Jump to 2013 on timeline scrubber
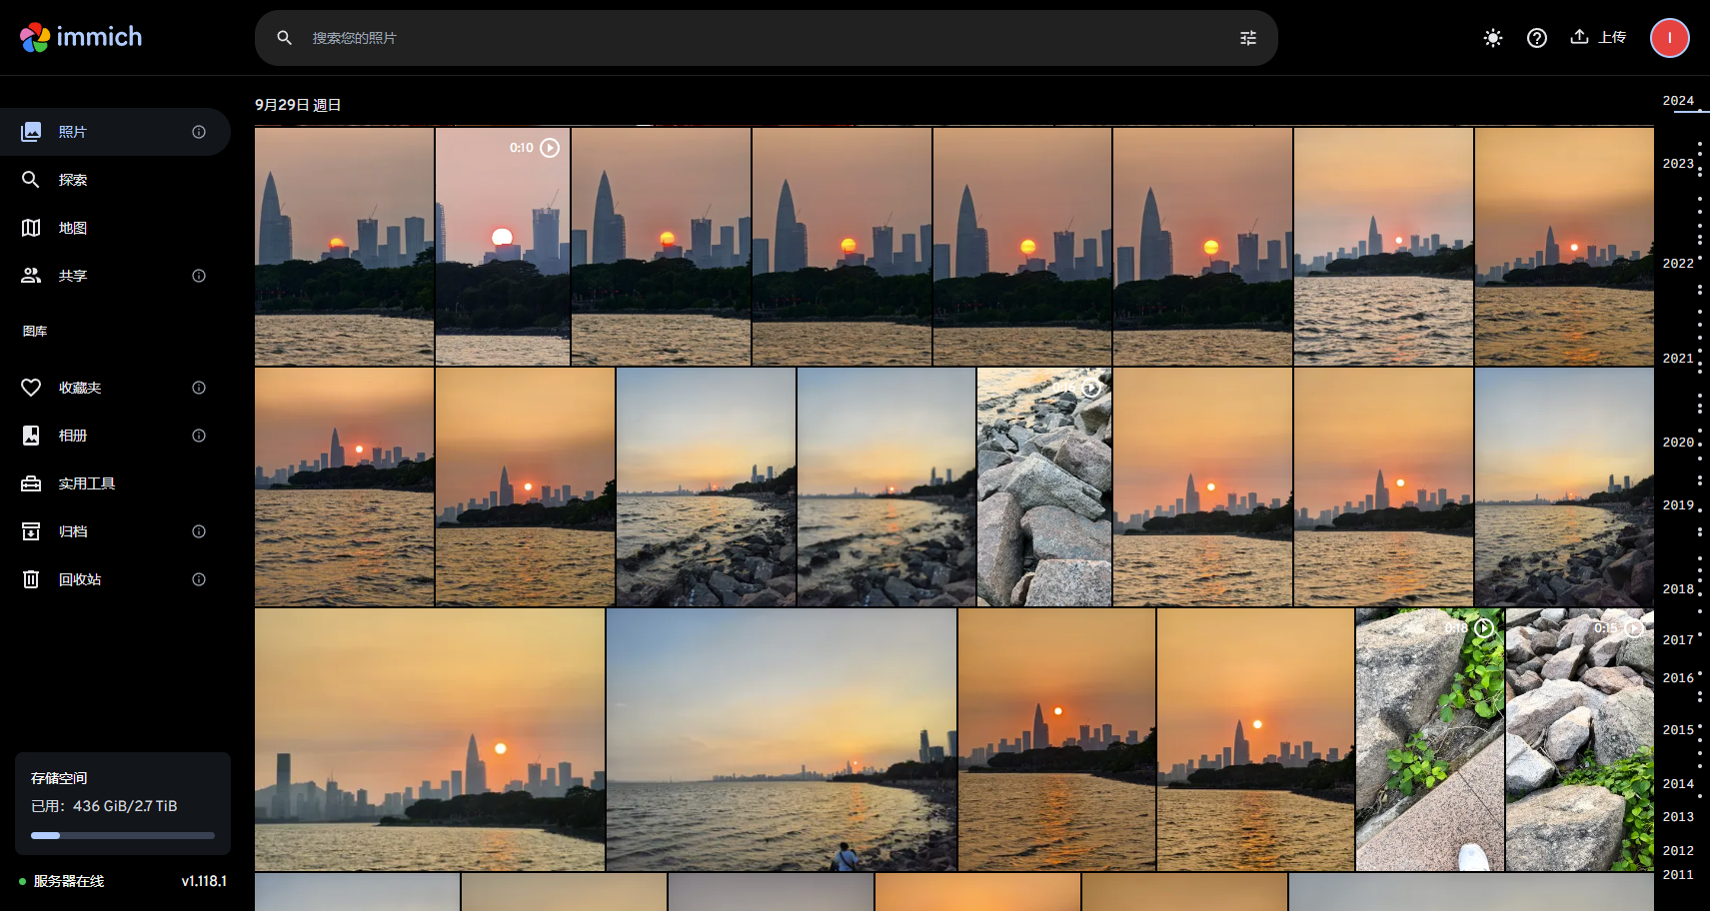Screen dimensions: 1710x911 1678,817
